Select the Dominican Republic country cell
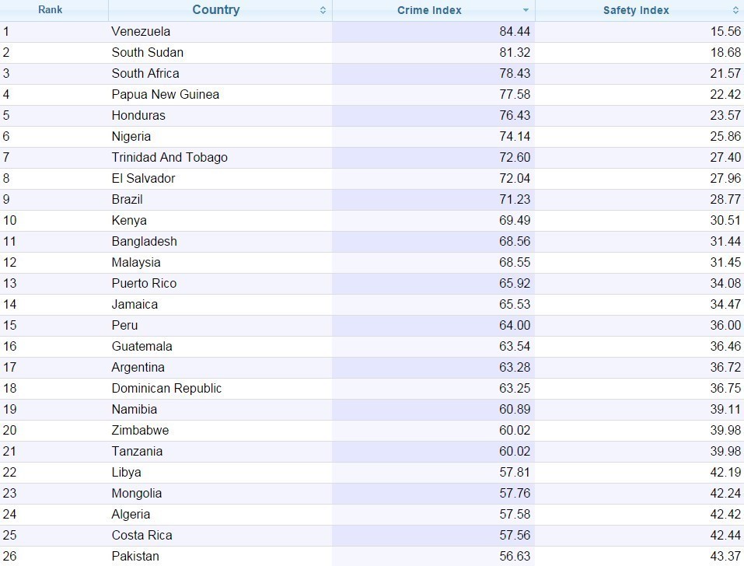 [x=166, y=389]
